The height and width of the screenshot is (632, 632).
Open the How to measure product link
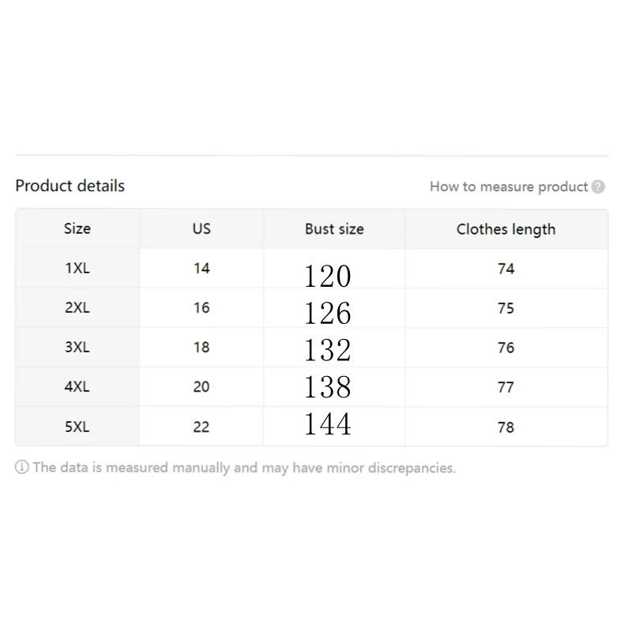coord(509,186)
